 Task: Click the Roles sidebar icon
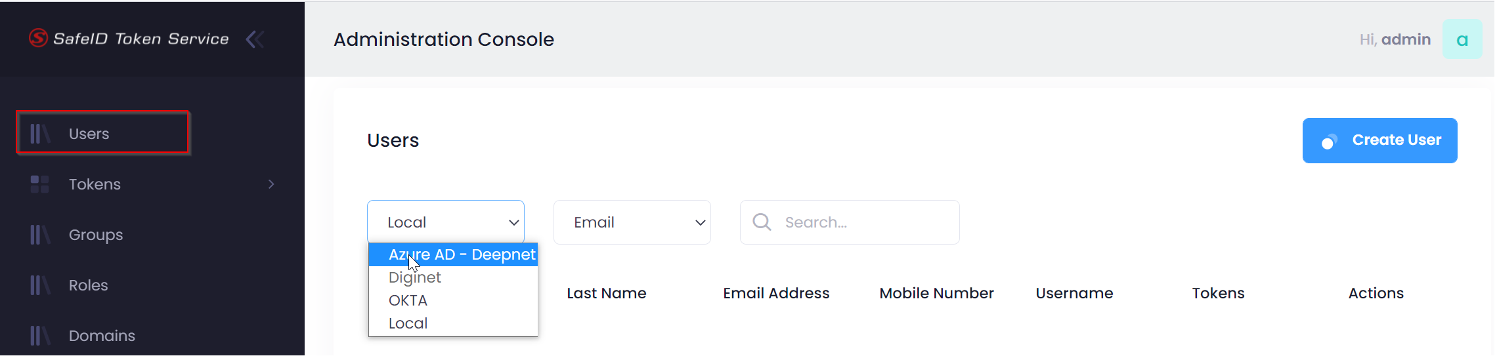click(39, 285)
